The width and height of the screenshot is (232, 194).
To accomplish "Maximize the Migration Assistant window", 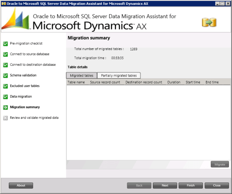I will 222,4.
